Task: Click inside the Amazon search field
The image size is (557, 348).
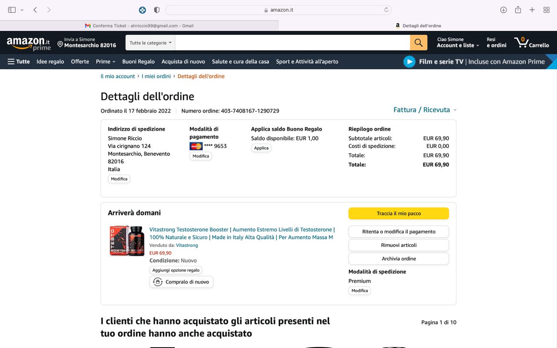Action: tap(292, 43)
